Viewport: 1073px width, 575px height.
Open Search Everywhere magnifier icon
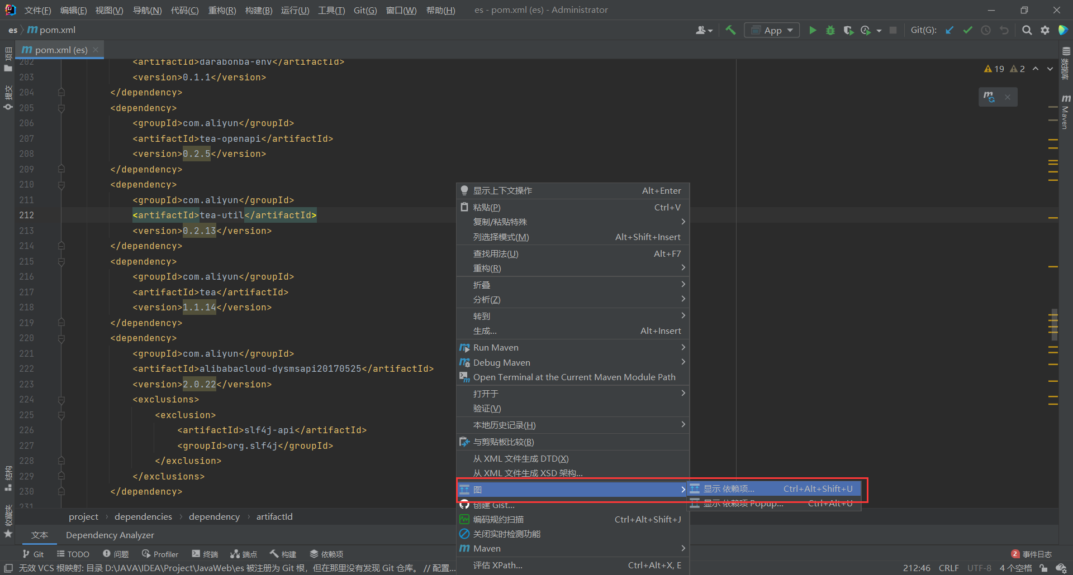pos(1027,30)
